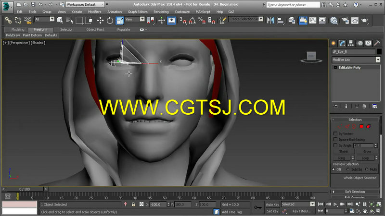Screen dimensions: 385x216
Task: Select Element sub-object level cube icon
Action: point(368,126)
